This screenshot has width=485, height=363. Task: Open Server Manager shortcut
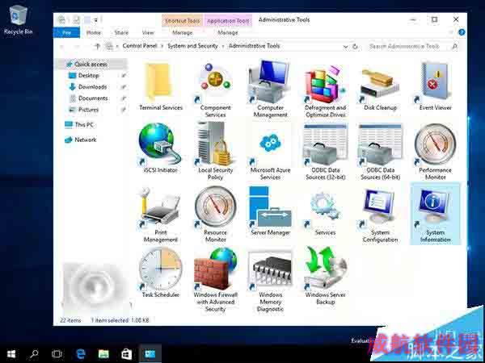(270, 211)
